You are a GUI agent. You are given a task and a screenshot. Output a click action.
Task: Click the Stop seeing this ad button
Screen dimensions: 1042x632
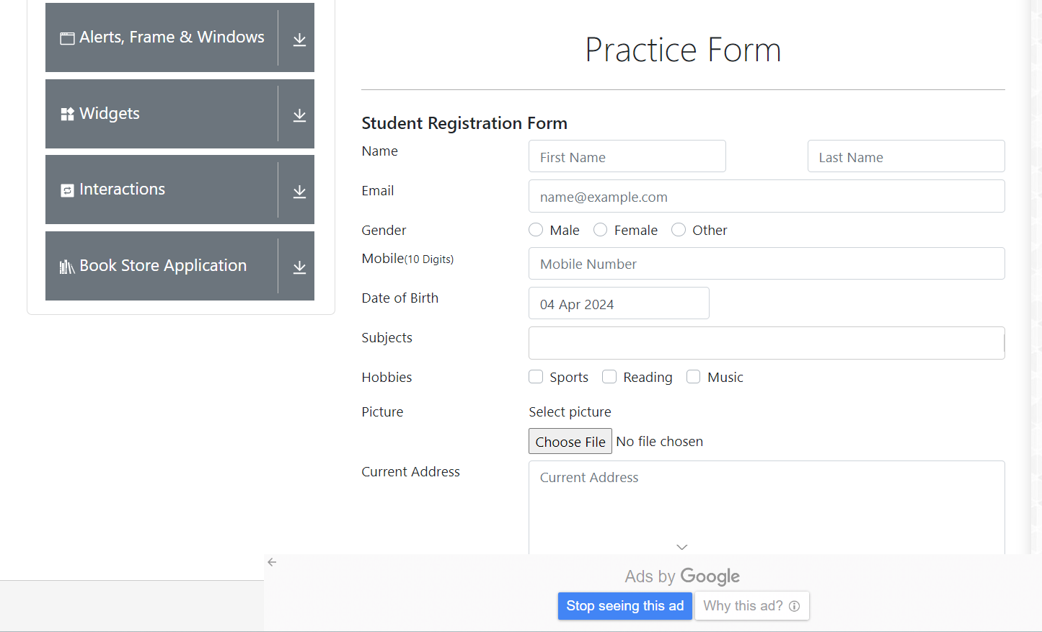tap(624, 606)
